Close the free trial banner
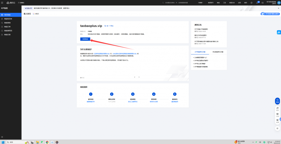The width and height of the screenshot is (281, 144). 278,8
